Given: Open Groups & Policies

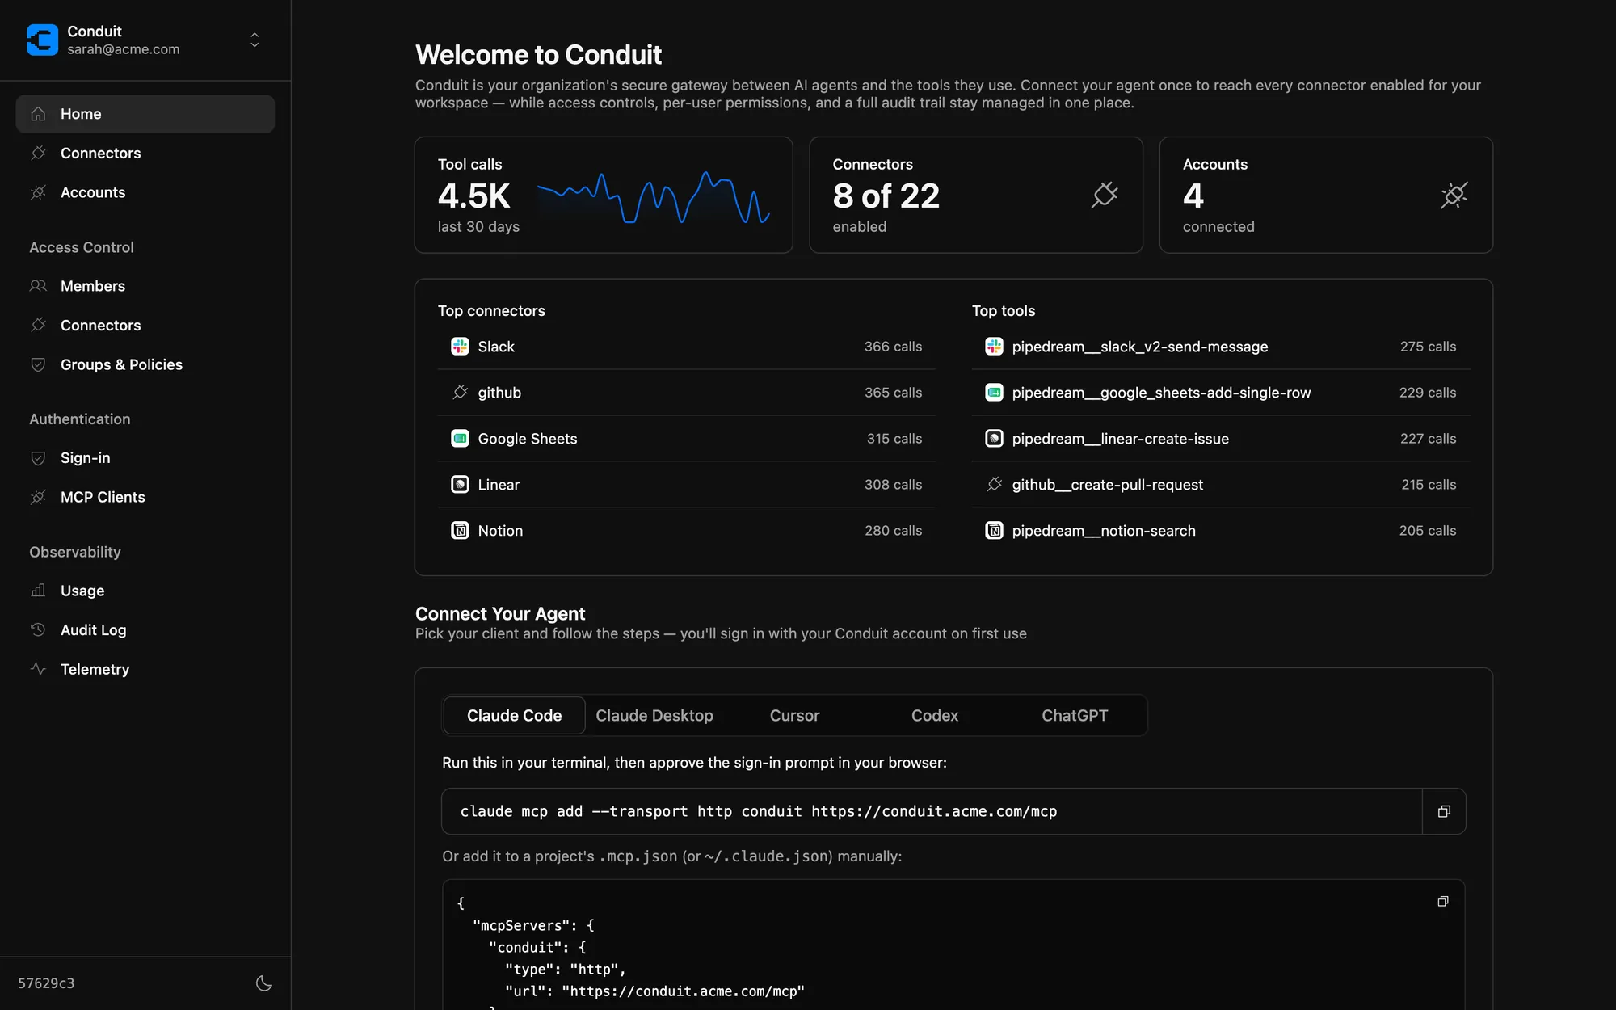Looking at the screenshot, I should click(145, 364).
